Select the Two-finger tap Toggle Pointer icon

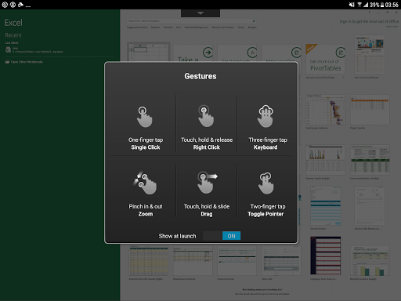point(266,183)
